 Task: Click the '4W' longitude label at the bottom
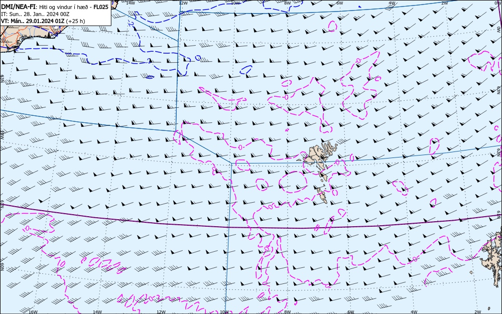[414, 312]
